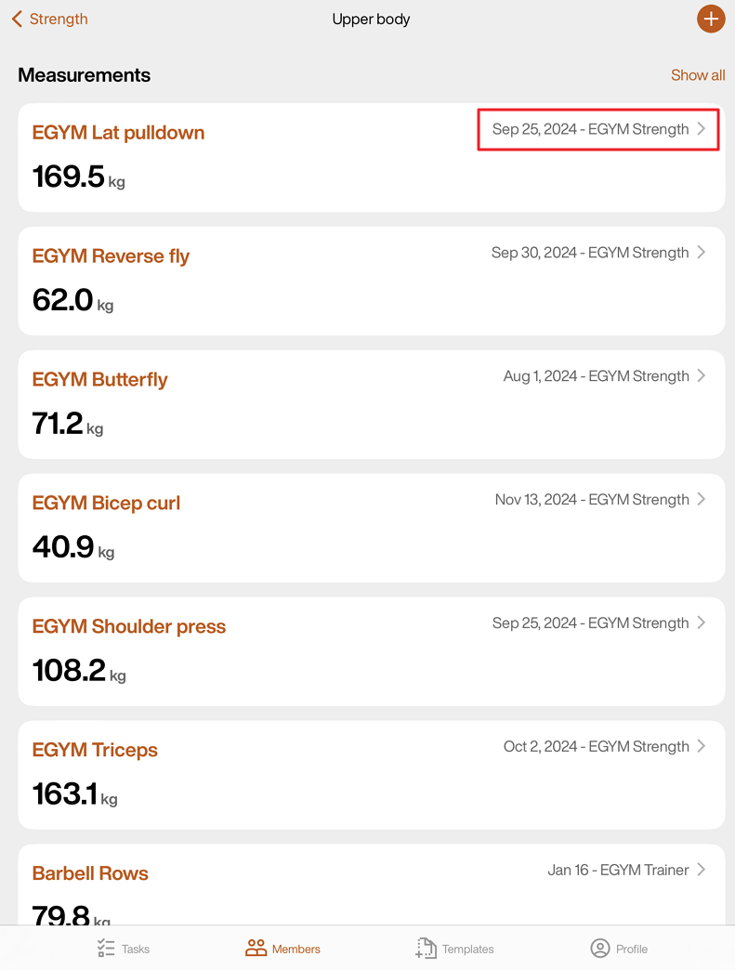Open EGYM Shoulder press chevron
This screenshot has height=970, width=735.
(x=702, y=623)
